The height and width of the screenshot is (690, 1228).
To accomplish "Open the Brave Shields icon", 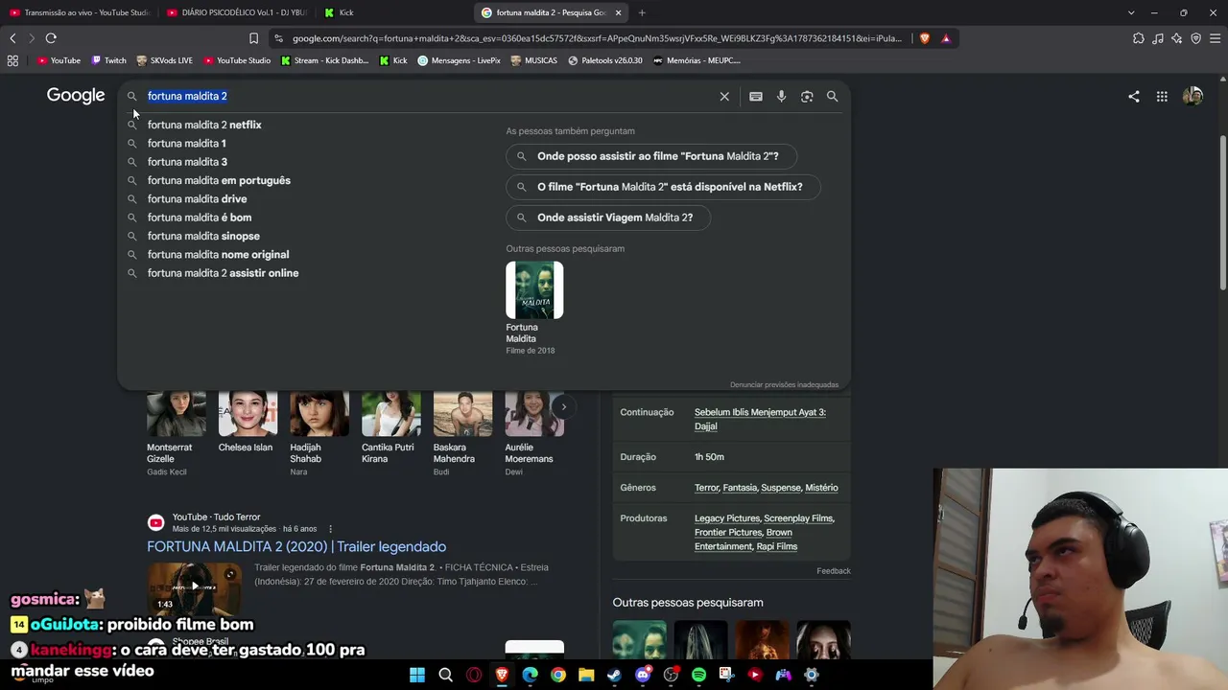I will pyautogui.click(x=925, y=38).
